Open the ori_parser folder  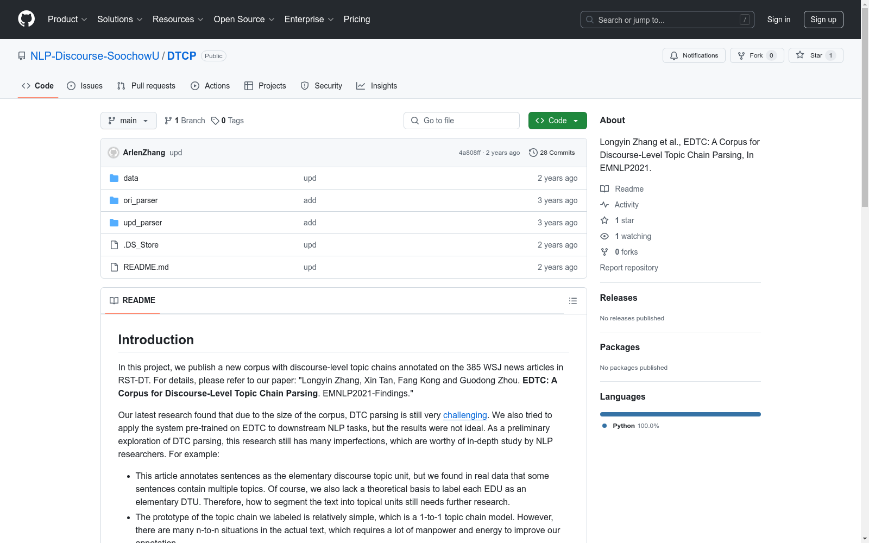(141, 200)
